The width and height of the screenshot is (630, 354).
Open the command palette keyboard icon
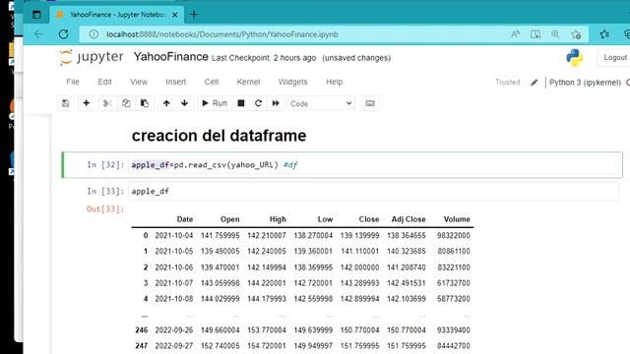tap(370, 103)
